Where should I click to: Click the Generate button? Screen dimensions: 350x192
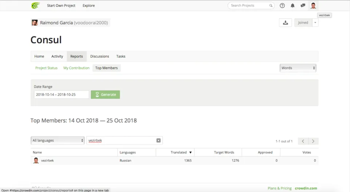(x=105, y=95)
